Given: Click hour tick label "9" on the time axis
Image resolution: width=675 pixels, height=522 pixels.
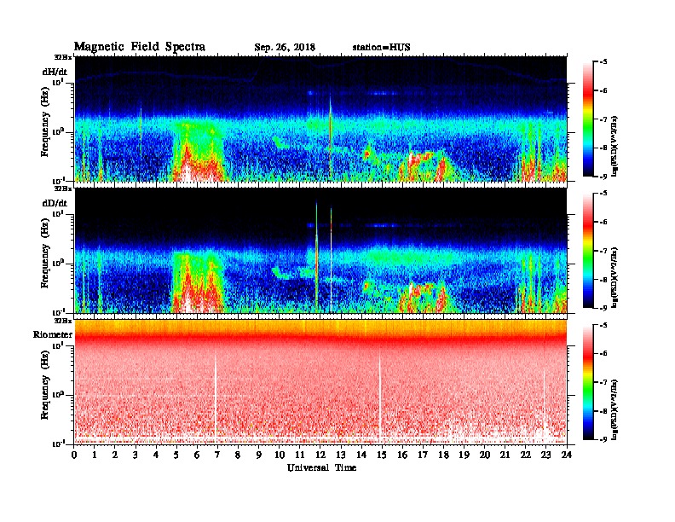Looking at the screenshot, I should click(259, 455).
